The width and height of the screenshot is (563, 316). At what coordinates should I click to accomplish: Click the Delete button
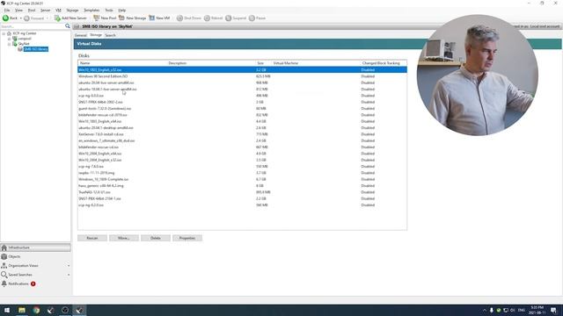156,238
